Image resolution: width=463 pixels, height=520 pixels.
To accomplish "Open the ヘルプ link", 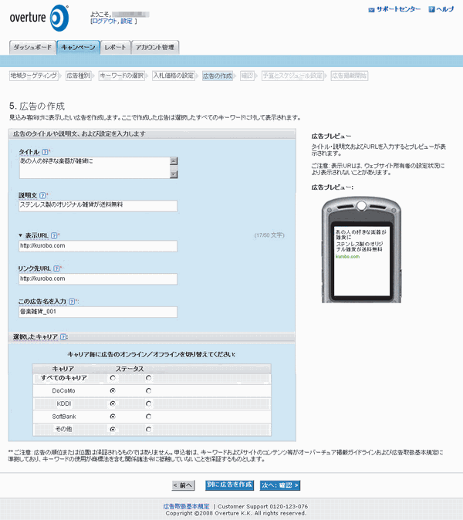I will click(x=444, y=9).
